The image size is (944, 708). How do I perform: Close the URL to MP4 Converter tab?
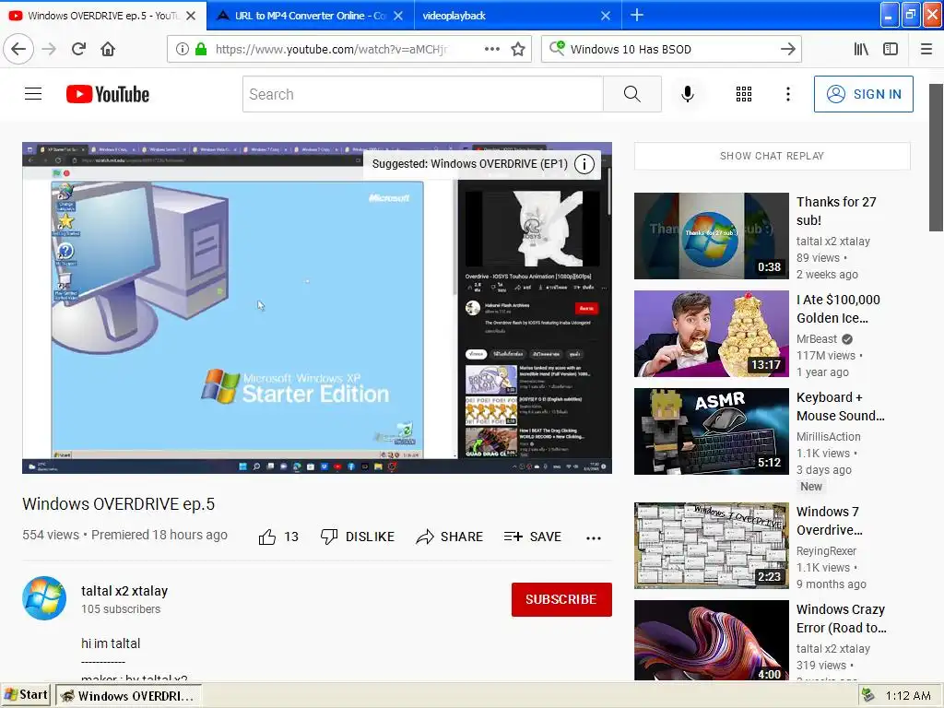(x=398, y=16)
